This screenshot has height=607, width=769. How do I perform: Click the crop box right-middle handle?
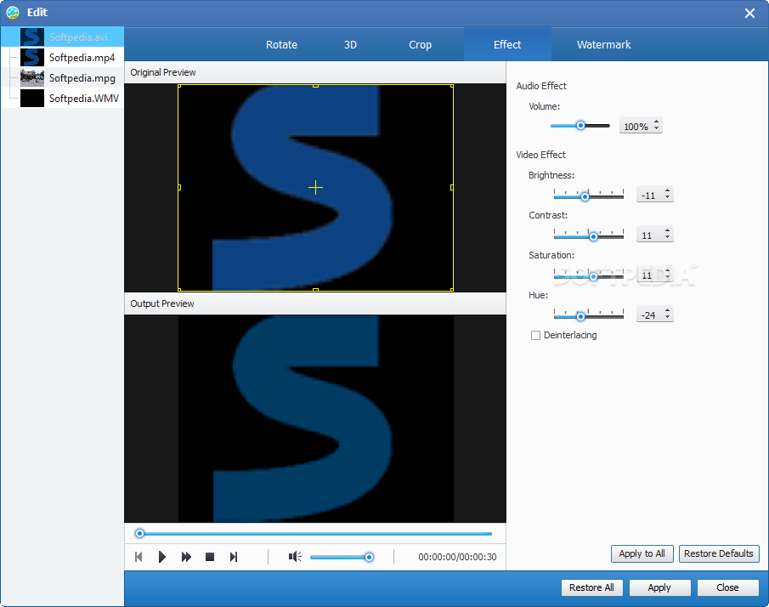coord(452,187)
